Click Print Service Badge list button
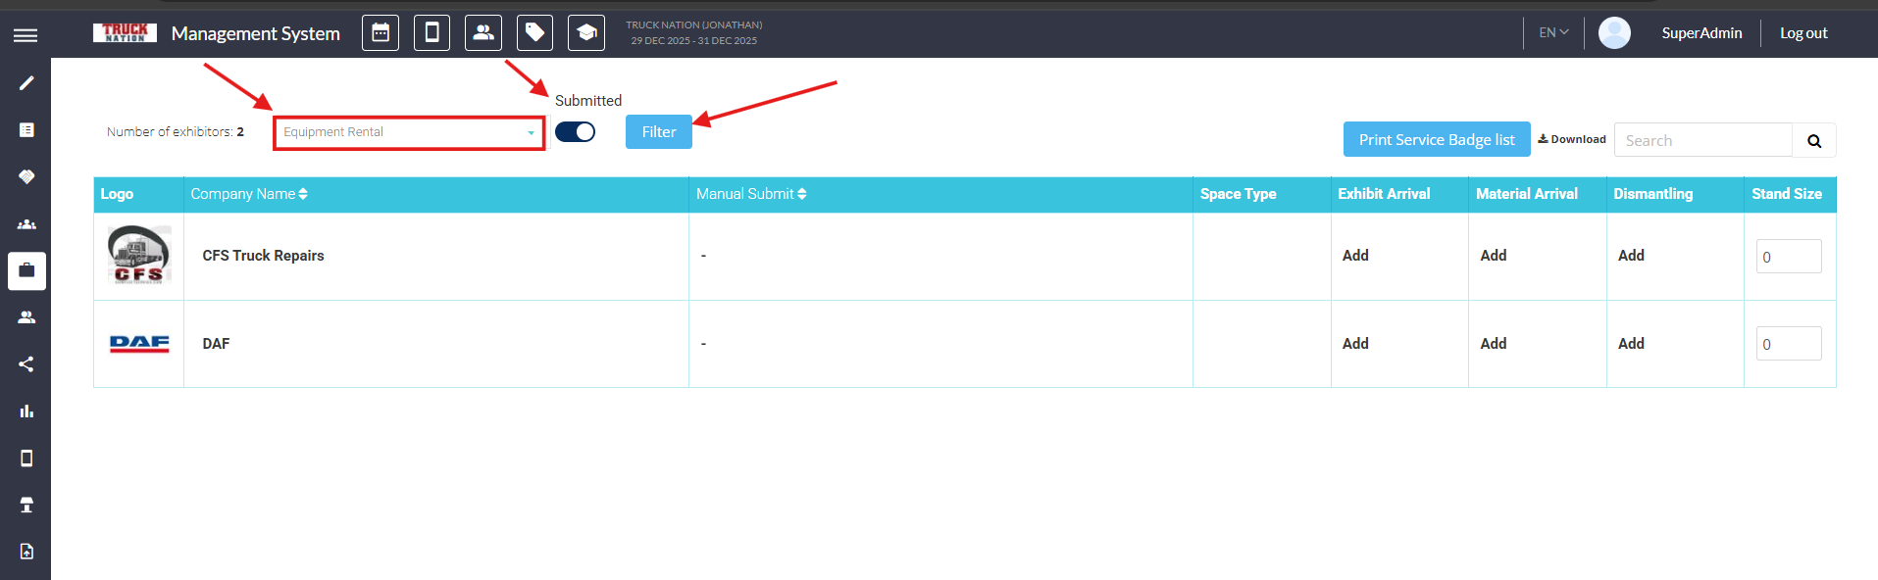Screen dimensions: 1878x580 1436,140
